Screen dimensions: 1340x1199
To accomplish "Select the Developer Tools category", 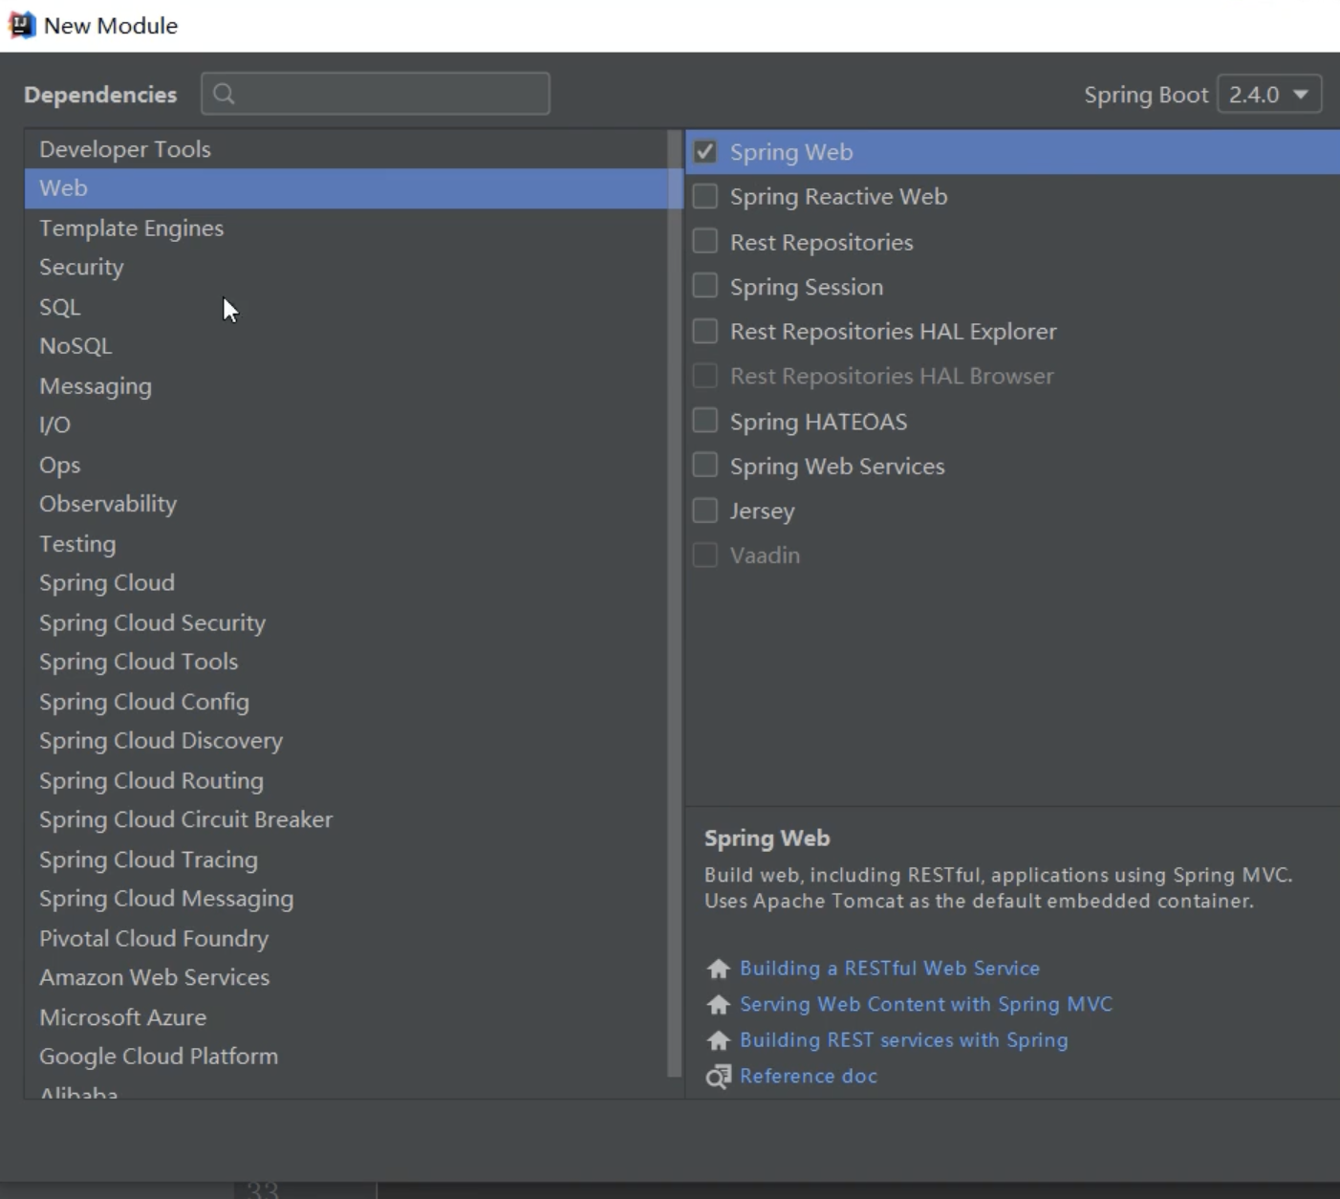I will (348, 149).
